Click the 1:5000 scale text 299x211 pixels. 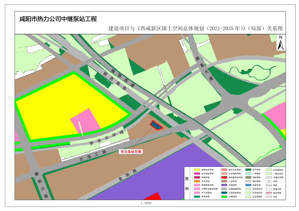(x=147, y=204)
